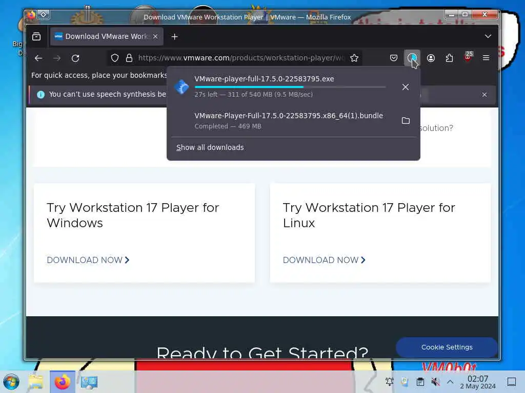Screen dimensions: 525x393
Task: Click the download progress bar for the .exe
Action: click(x=290, y=87)
